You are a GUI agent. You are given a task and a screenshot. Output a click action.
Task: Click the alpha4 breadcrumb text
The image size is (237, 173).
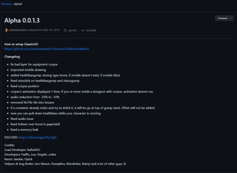coord(18,4)
